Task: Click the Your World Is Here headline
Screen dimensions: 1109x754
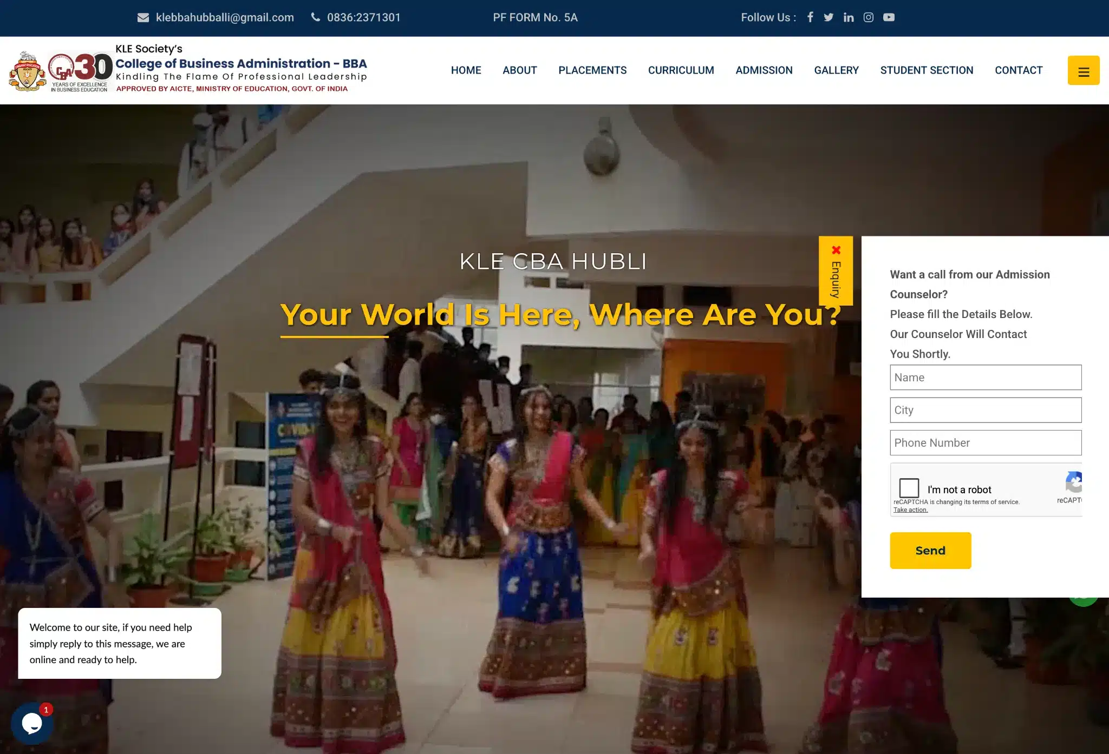Action: pyautogui.click(x=560, y=314)
